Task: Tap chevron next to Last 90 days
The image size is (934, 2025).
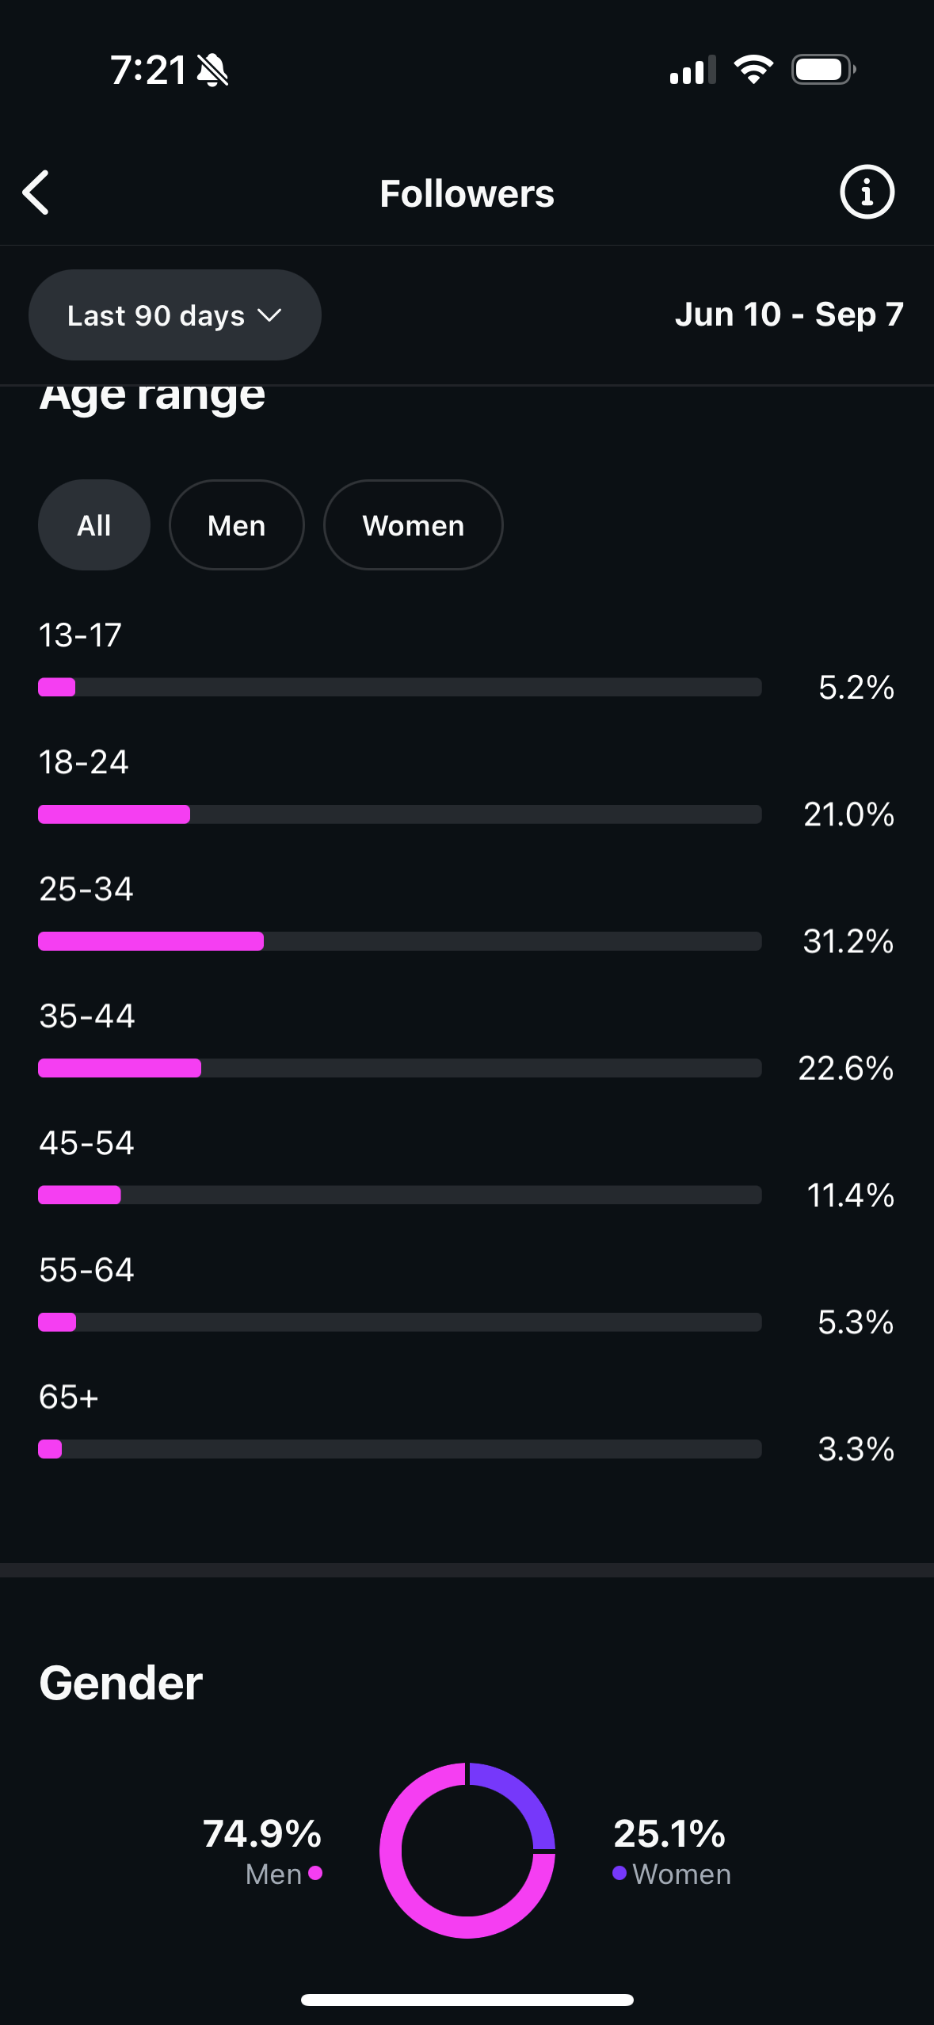Action: click(270, 315)
